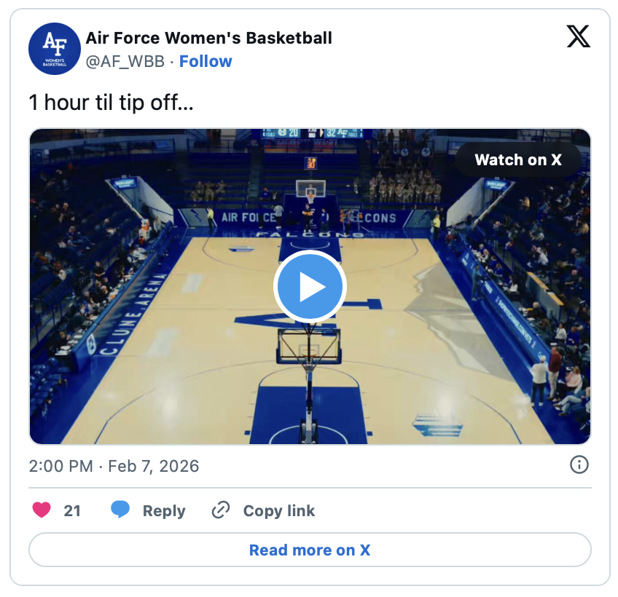Image resolution: width=618 pixels, height=597 pixels.
Task: Click the Watch on X button
Action: [x=517, y=160]
